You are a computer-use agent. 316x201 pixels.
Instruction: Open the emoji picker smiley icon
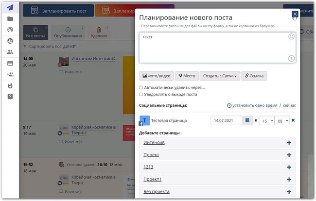[x=291, y=36]
